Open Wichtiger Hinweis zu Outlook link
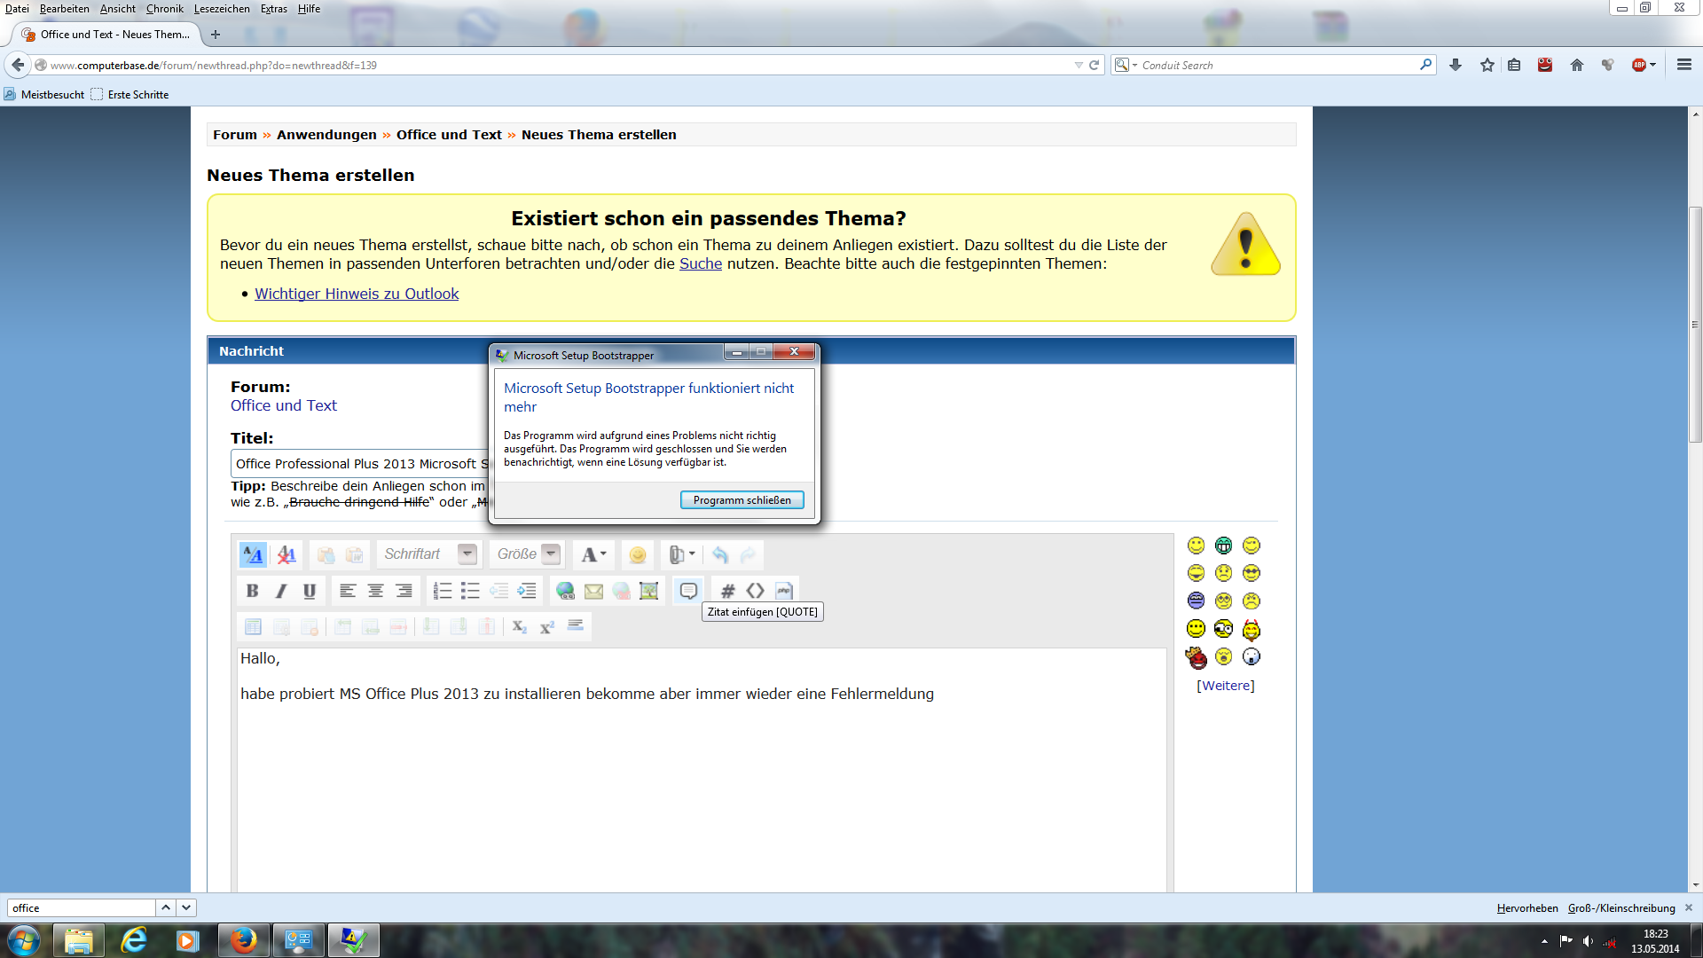Image resolution: width=1703 pixels, height=958 pixels. coord(357,294)
